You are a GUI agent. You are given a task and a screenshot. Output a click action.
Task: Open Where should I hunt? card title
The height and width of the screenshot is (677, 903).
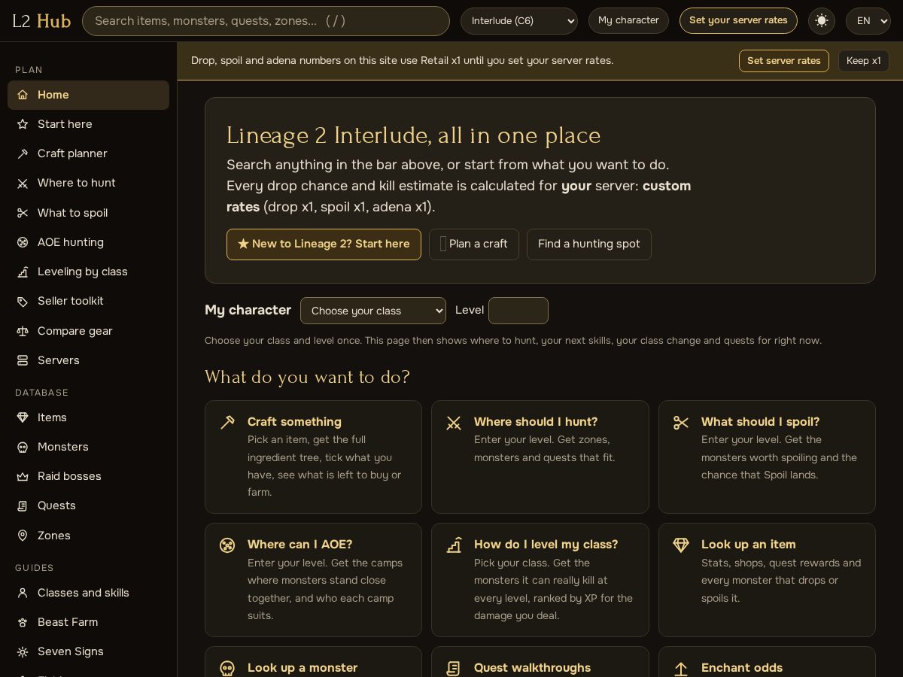[536, 422]
